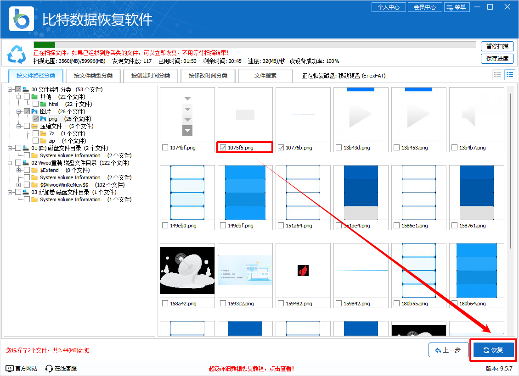Open 超级详细数据恢复教程 tutorial link

pyautogui.click(x=251, y=369)
